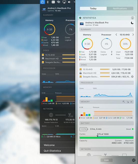The height and width of the screenshot is (164, 138).
Task: Click the NETWORK section header in dark menu
Action: point(58,109)
